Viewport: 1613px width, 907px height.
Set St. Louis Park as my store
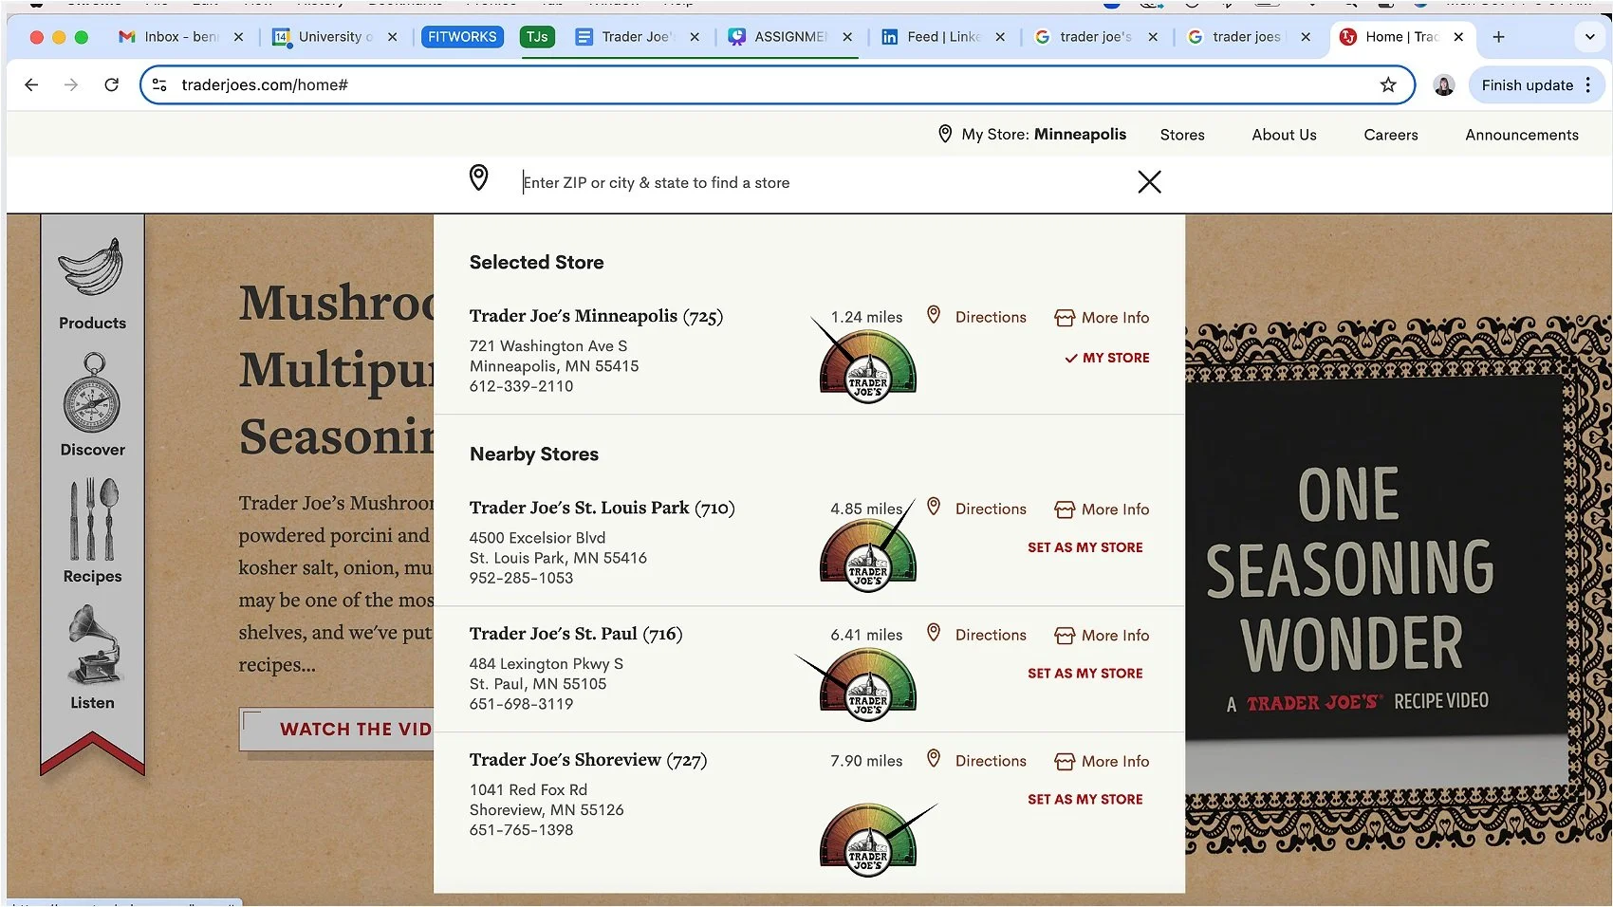(1085, 547)
